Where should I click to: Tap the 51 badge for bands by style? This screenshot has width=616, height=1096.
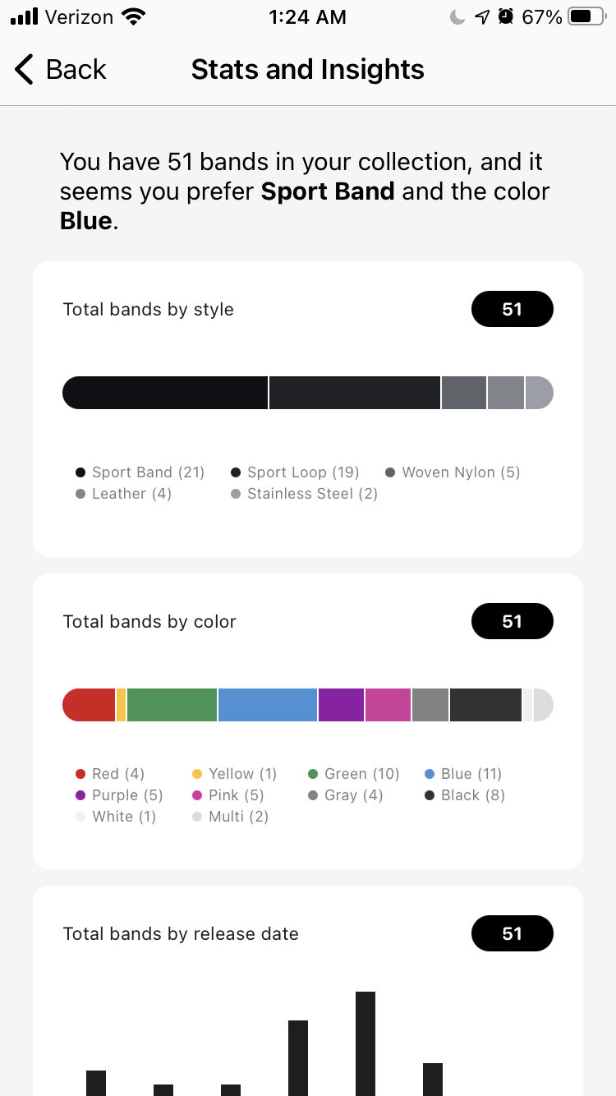(512, 309)
